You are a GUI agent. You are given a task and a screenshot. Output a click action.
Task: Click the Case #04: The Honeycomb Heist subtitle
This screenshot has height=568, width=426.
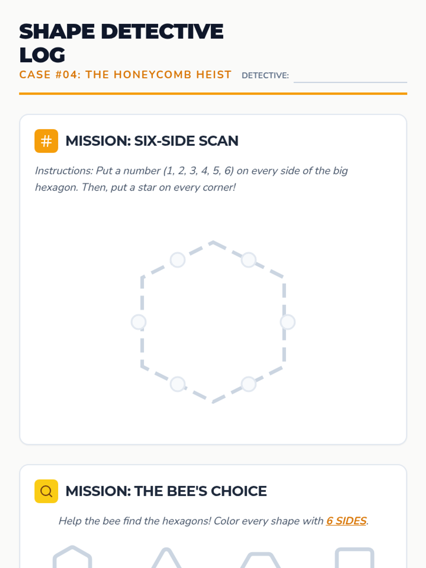[125, 75]
